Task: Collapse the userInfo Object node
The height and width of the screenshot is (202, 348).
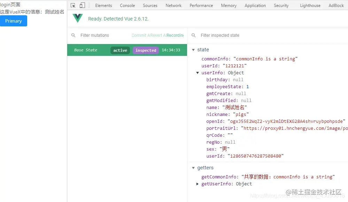Action: coord(198,73)
